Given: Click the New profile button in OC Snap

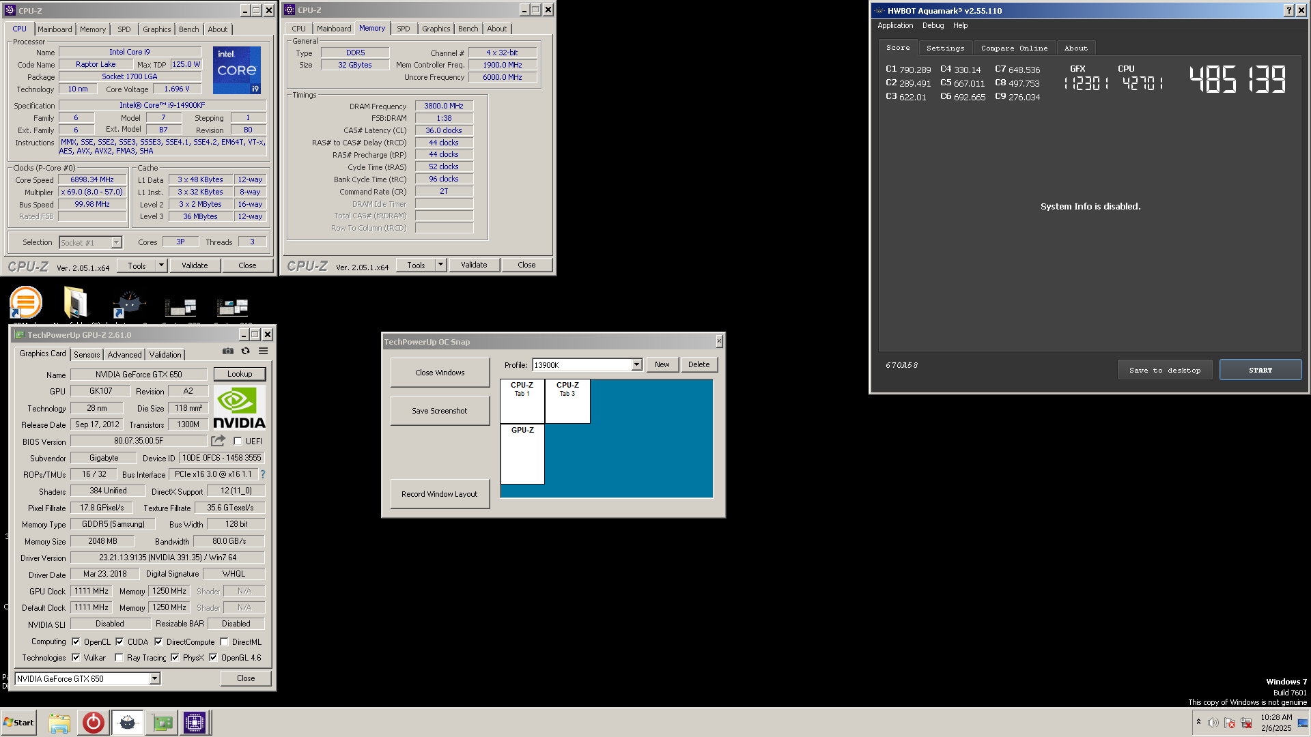Looking at the screenshot, I should coord(662,364).
